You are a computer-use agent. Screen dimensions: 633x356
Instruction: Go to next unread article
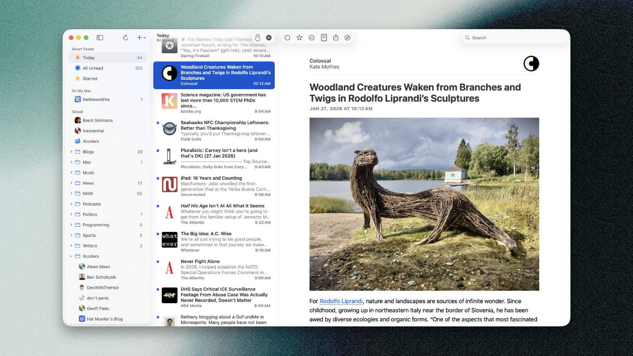[311, 38]
